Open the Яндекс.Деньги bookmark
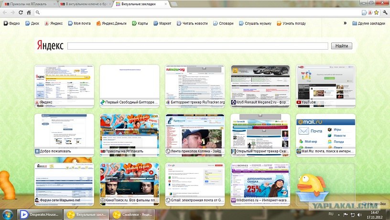 [113, 23]
